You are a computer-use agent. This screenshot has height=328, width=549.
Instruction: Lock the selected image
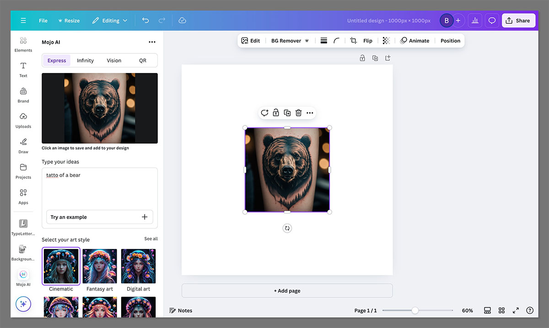pos(275,113)
